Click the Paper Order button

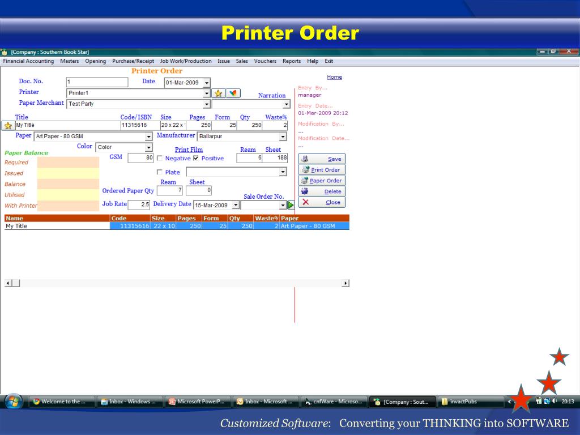[x=322, y=181]
